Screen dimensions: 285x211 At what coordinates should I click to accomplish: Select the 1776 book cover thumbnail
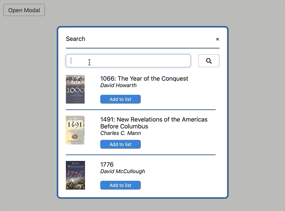point(75,175)
